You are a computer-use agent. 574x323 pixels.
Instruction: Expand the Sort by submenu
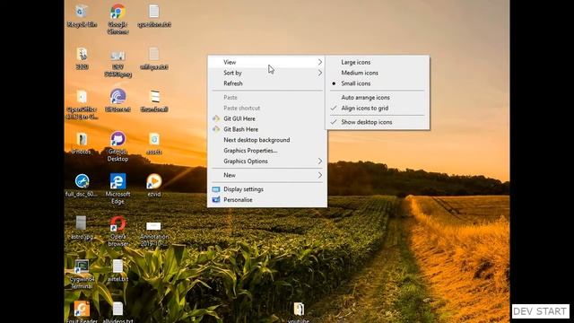pos(267,73)
